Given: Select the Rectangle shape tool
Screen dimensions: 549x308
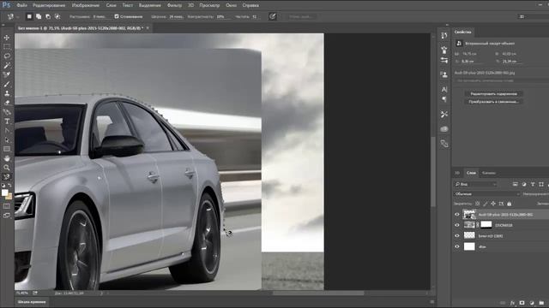Looking at the screenshot, I should tap(7, 149).
